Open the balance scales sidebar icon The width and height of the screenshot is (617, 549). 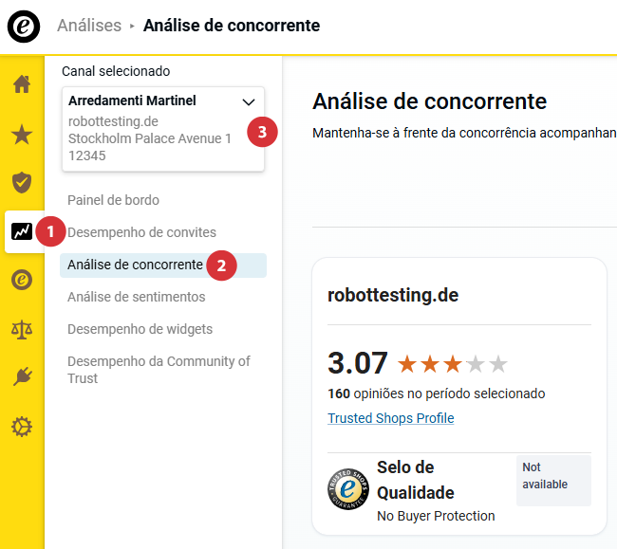[x=22, y=329]
